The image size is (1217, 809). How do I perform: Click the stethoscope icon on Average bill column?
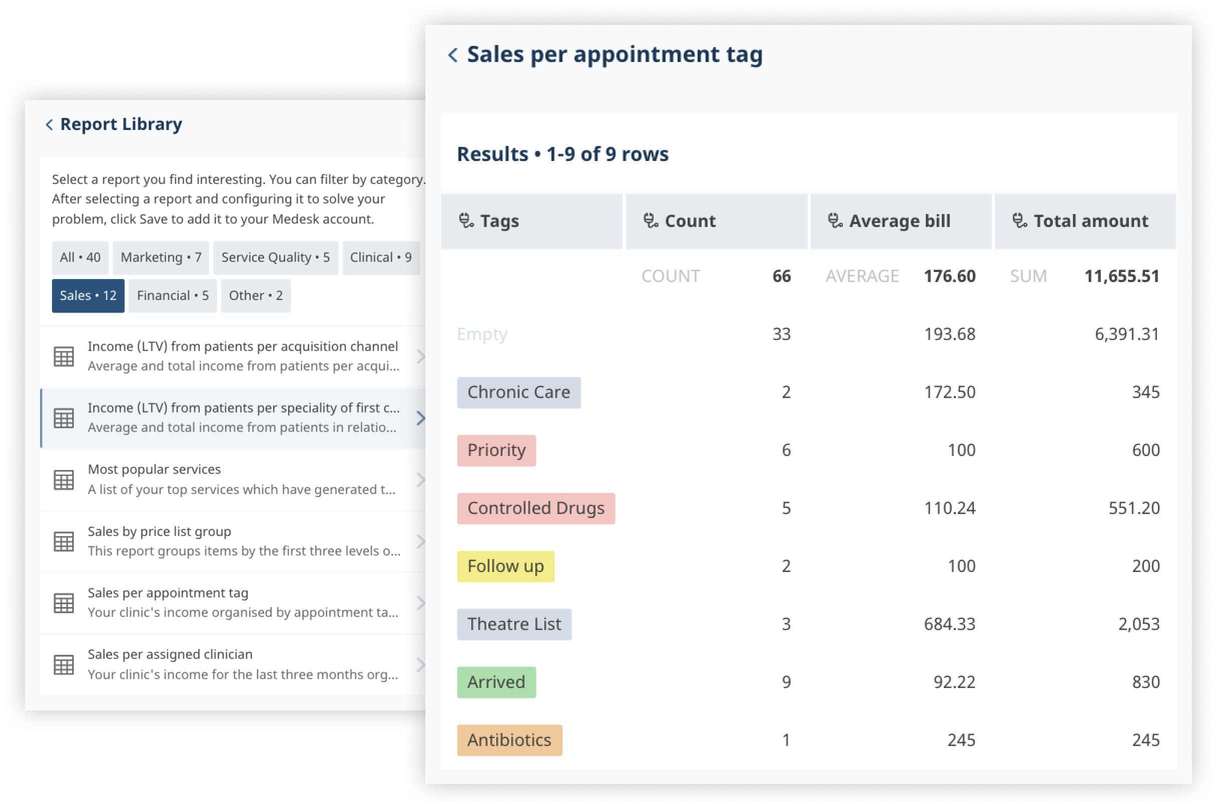tap(835, 221)
